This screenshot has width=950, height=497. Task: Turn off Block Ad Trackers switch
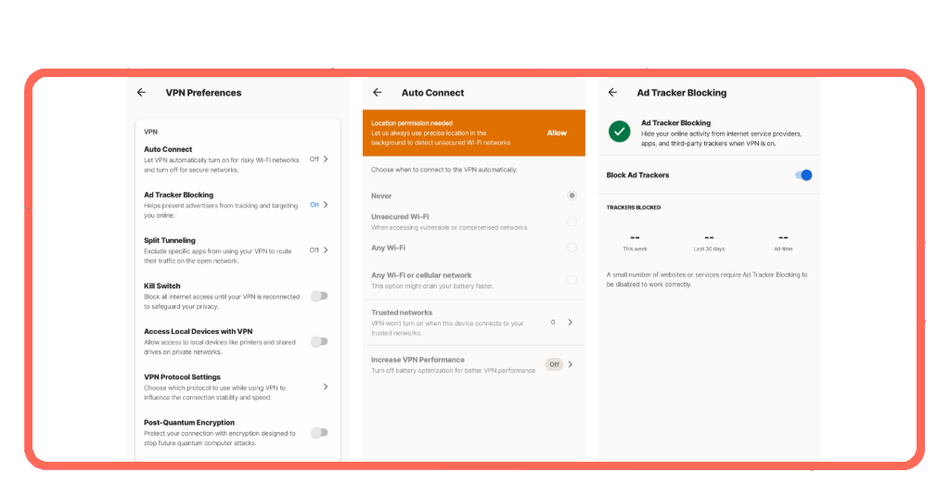point(803,175)
